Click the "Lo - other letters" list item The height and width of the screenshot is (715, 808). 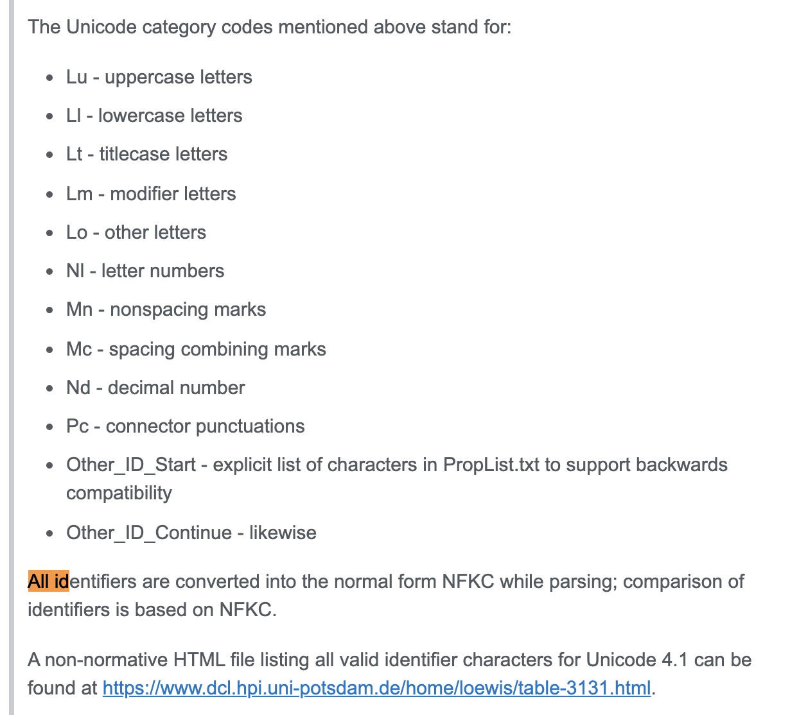(136, 232)
